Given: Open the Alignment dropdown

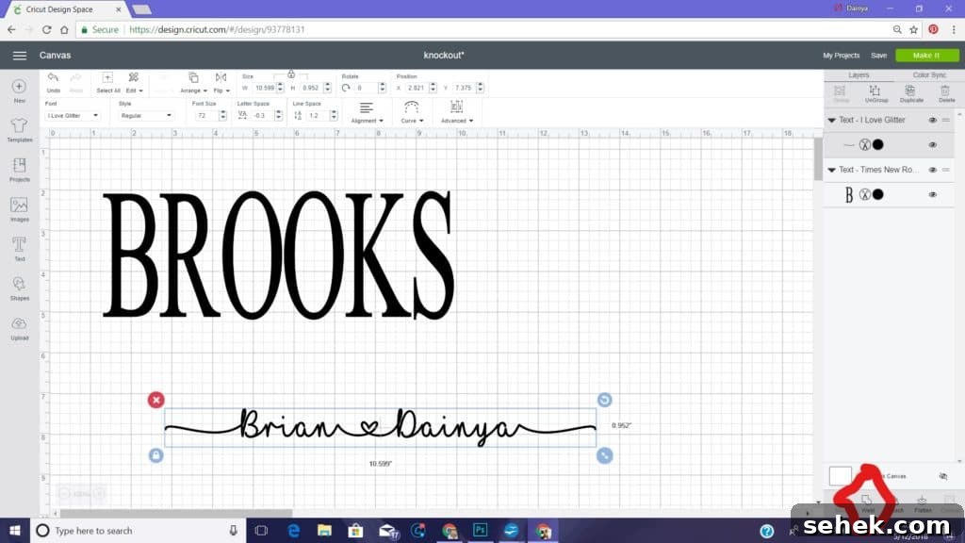Looking at the screenshot, I should tap(367, 112).
